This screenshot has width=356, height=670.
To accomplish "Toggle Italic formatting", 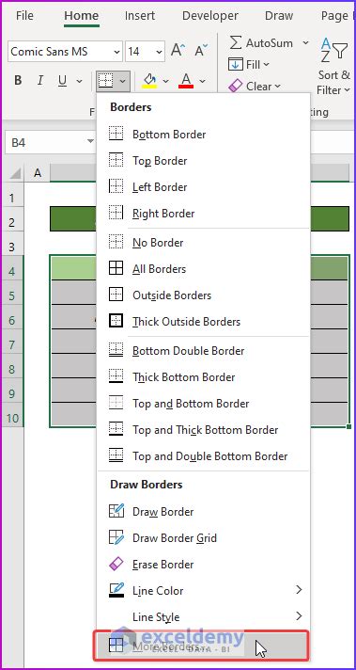I will pos(40,80).
